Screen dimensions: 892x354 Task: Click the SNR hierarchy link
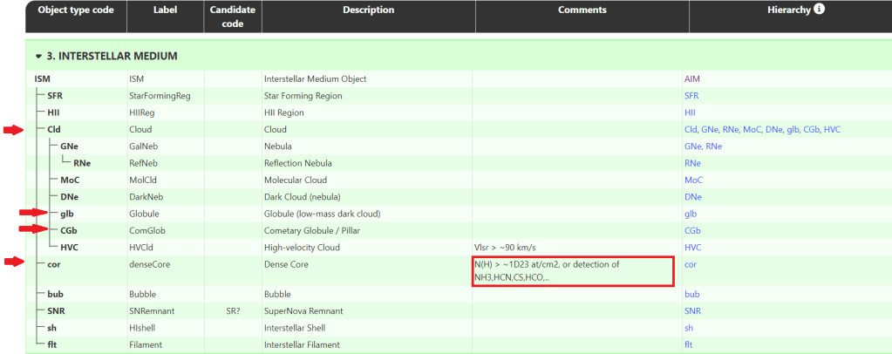(692, 311)
